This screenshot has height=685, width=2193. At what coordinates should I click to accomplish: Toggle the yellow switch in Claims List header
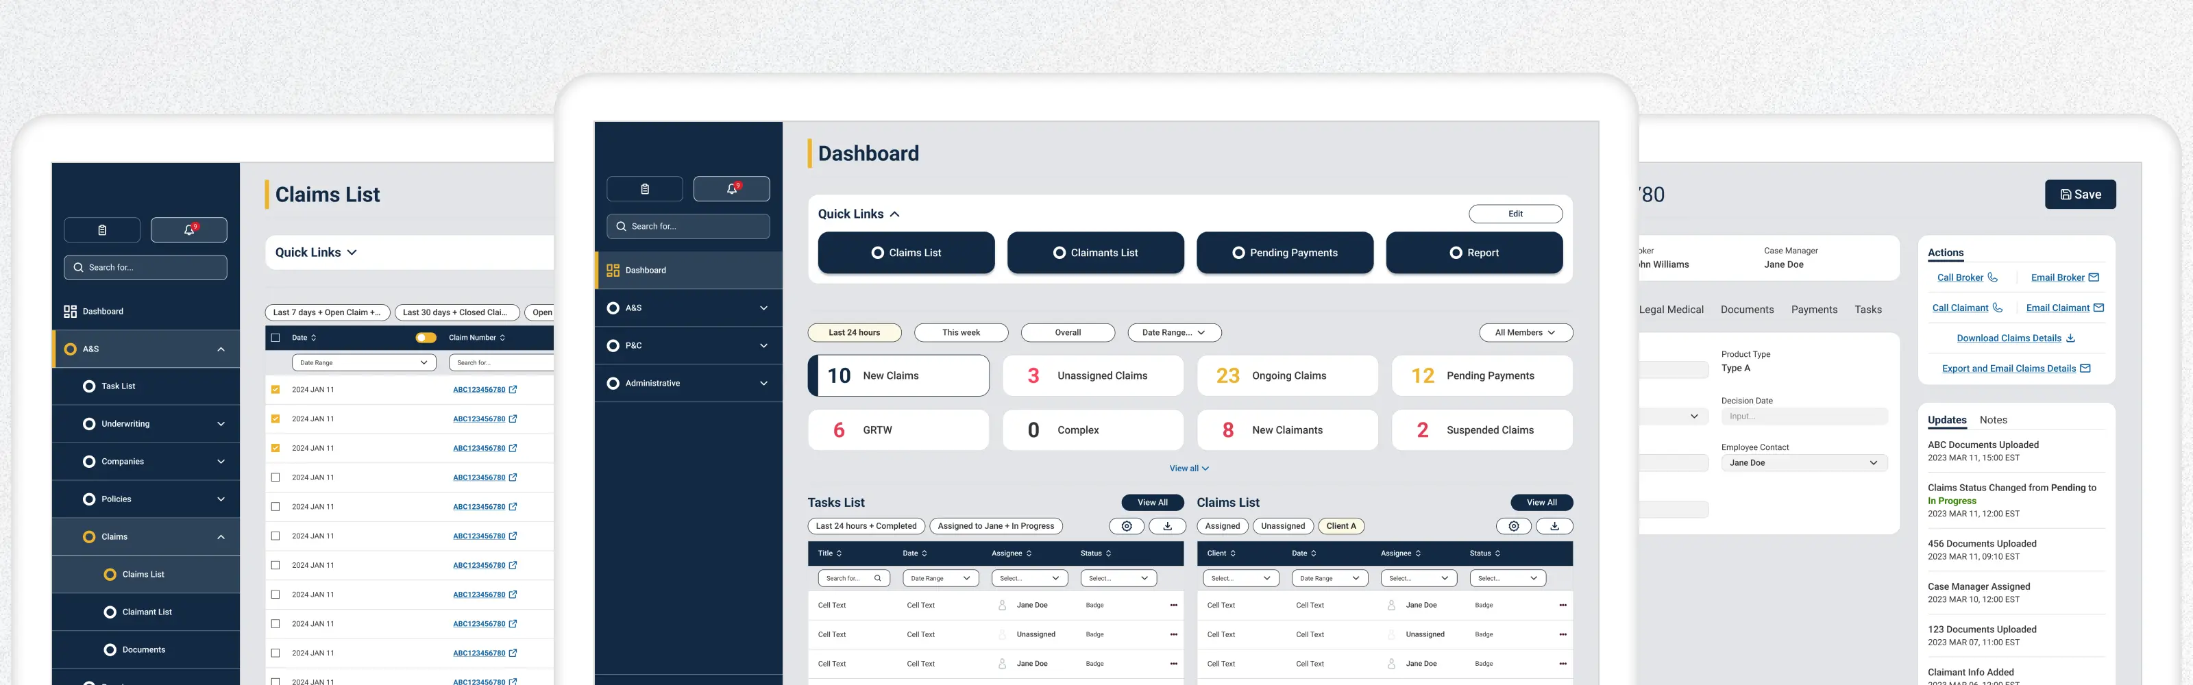pyautogui.click(x=426, y=338)
